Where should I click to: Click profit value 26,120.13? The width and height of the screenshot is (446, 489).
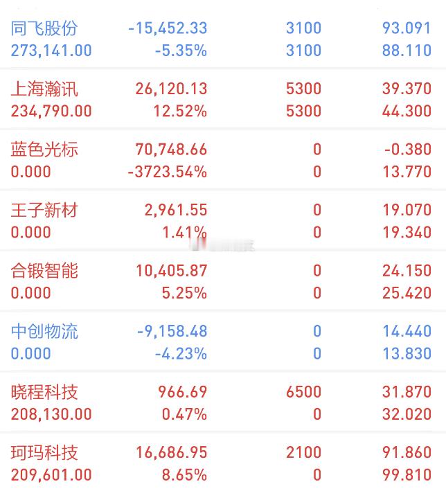[x=171, y=89]
